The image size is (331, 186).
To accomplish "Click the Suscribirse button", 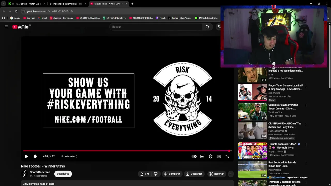I will [63, 174].
